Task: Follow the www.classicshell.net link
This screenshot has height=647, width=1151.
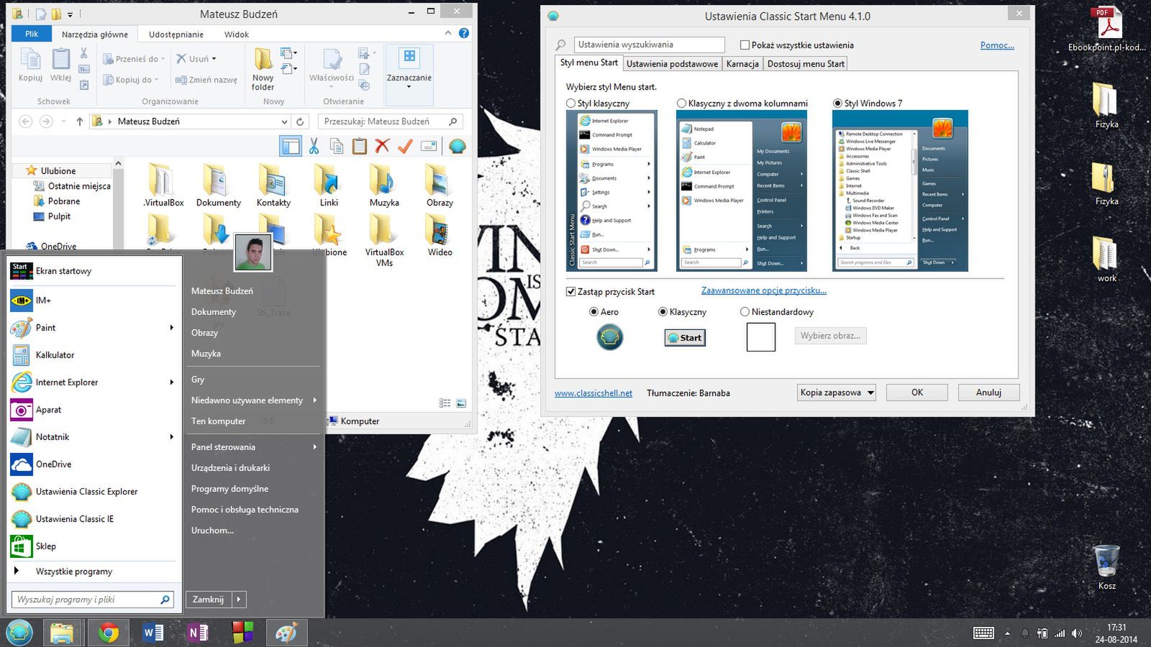Action: coord(593,393)
